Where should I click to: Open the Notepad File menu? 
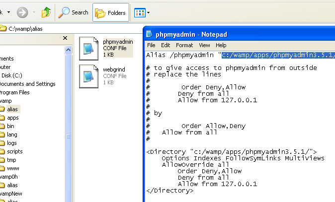coord(151,45)
